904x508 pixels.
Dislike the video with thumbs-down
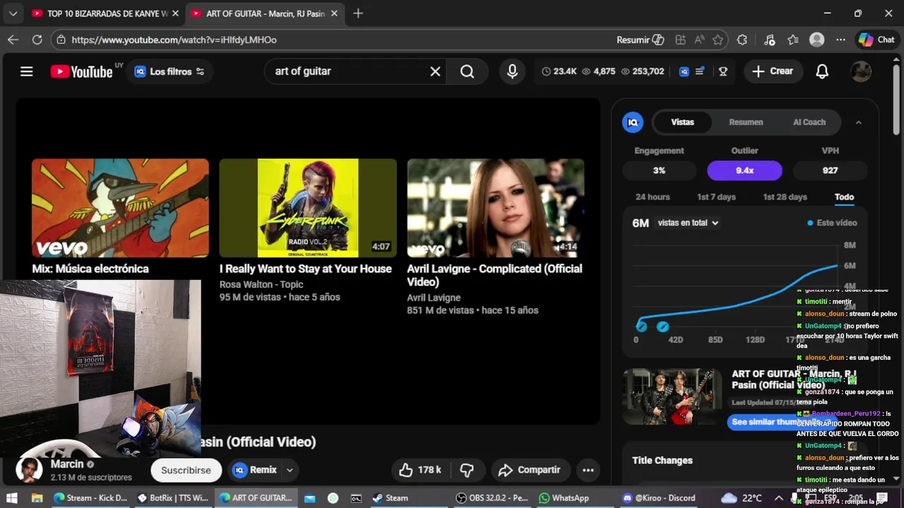(467, 470)
